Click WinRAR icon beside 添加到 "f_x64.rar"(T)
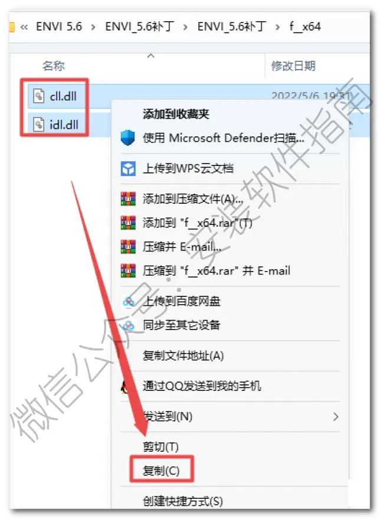The image size is (380, 519). [128, 223]
